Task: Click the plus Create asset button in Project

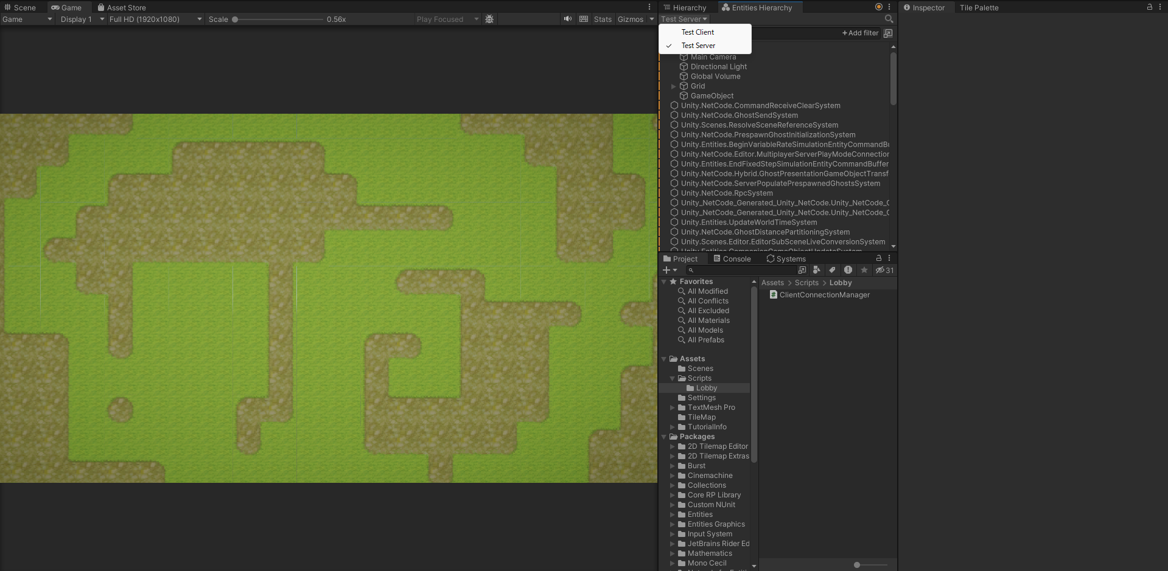Action: coord(670,270)
